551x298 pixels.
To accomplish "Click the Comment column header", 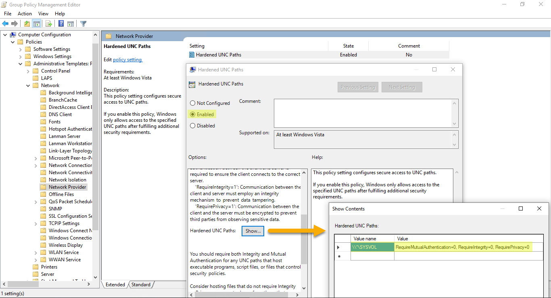I will coord(409,46).
